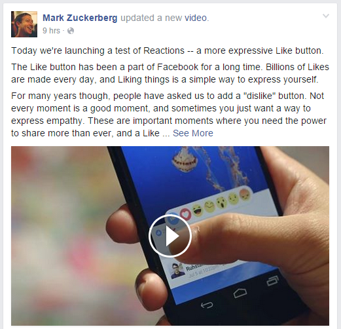The height and width of the screenshot is (329, 341).
Task: Expand the post with See More
Action: pyautogui.click(x=193, y=133)
